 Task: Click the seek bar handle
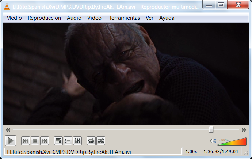(211, 129)
